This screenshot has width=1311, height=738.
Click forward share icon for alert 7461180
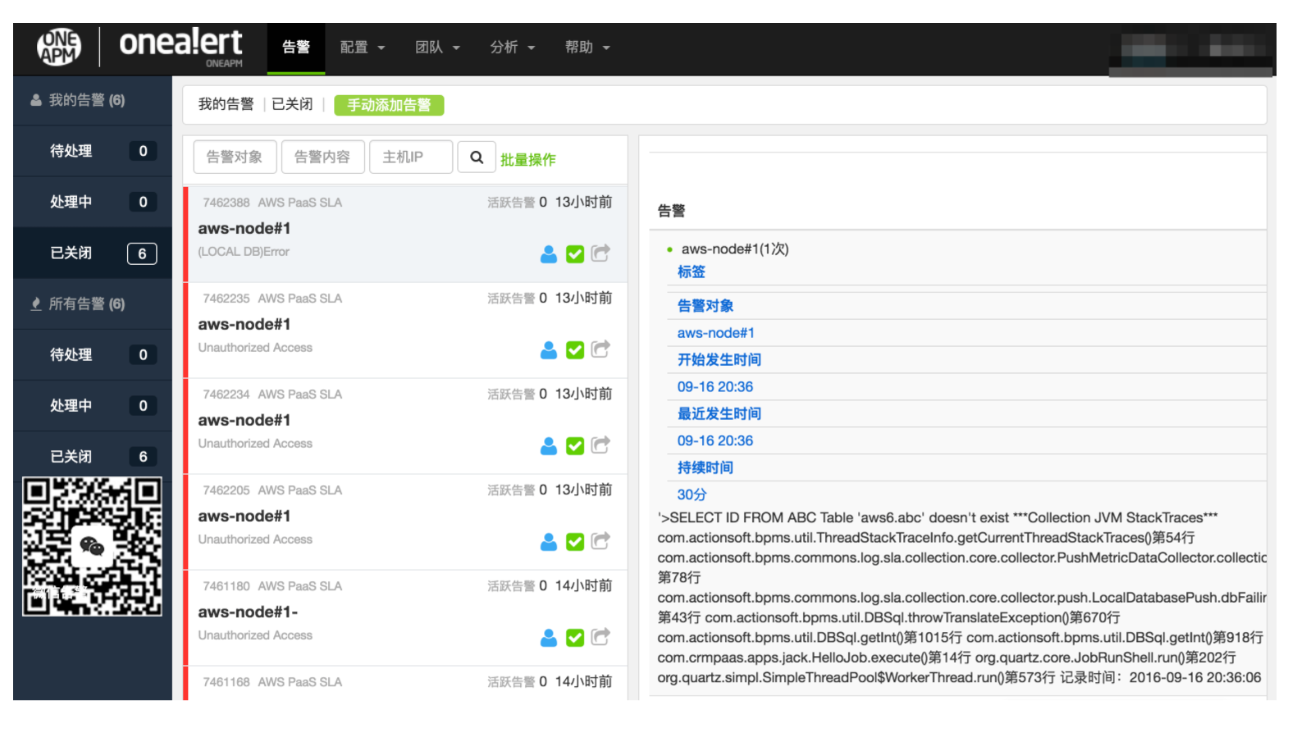pos(601,637)
